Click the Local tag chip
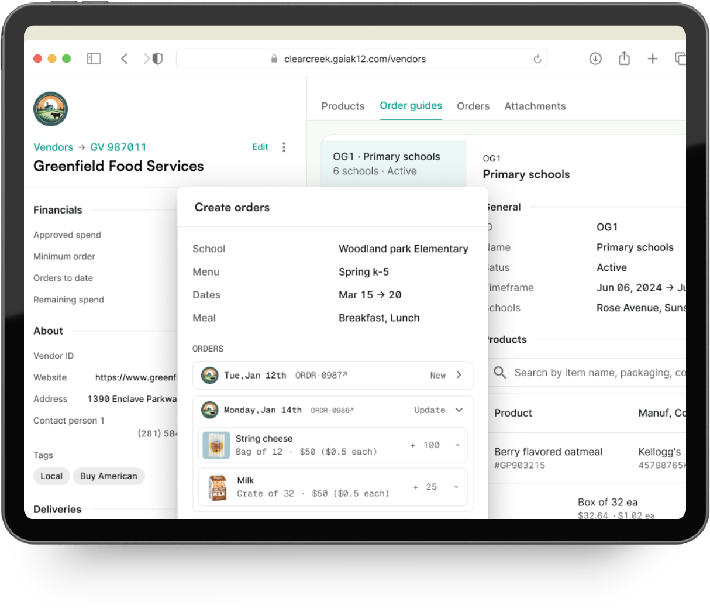 (x=51, y=476)
